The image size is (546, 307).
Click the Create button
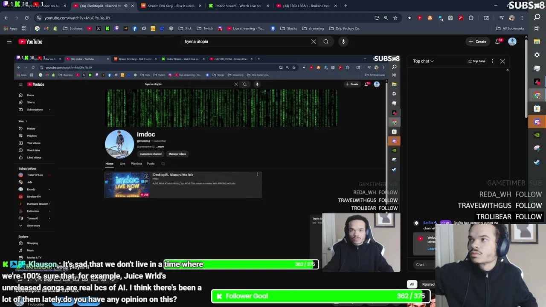477,41
